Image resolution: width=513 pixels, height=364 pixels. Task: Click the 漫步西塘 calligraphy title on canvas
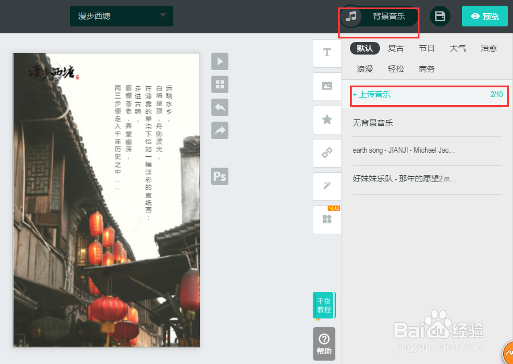point(54,71)
